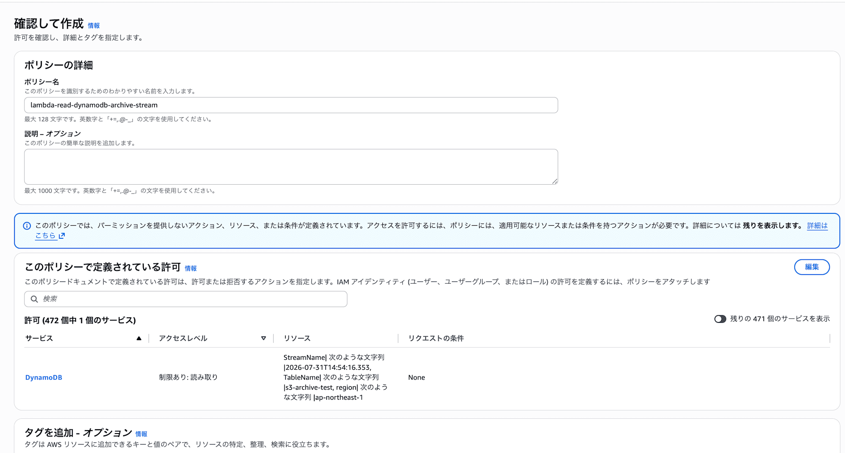Sort by the サービス column ascending arrow

(139, 338)
